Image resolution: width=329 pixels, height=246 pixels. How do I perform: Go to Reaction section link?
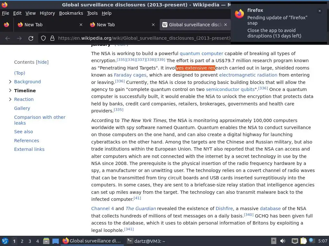(x=24, y=99)
